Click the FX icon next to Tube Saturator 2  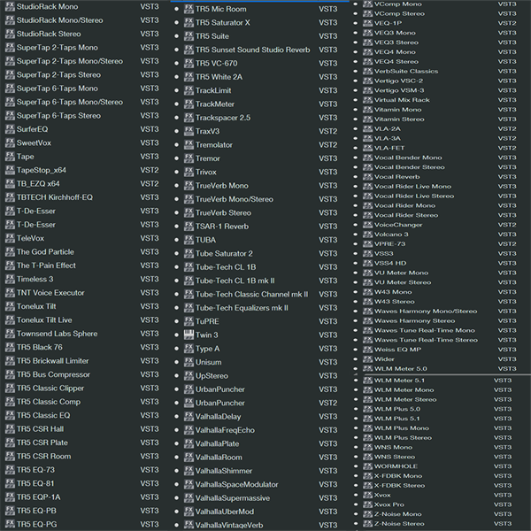189,253
